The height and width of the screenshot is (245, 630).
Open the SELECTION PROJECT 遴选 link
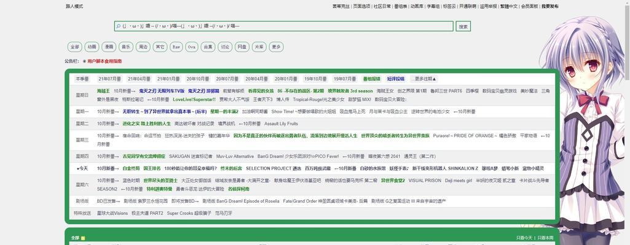click(x=274, y=168)
